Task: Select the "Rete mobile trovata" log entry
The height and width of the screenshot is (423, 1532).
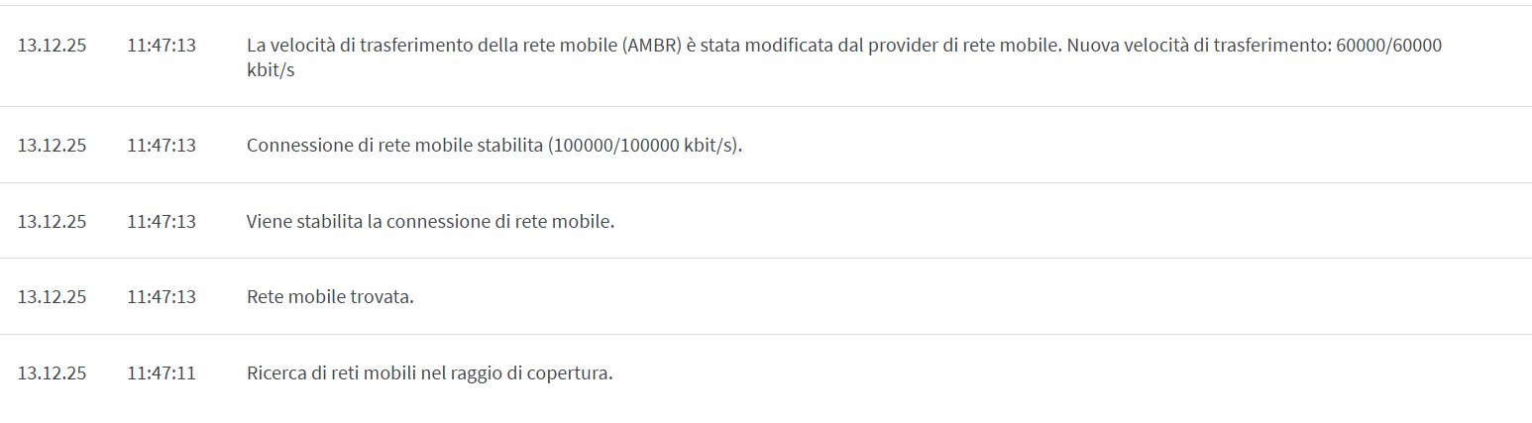Action: click(330, 297)
